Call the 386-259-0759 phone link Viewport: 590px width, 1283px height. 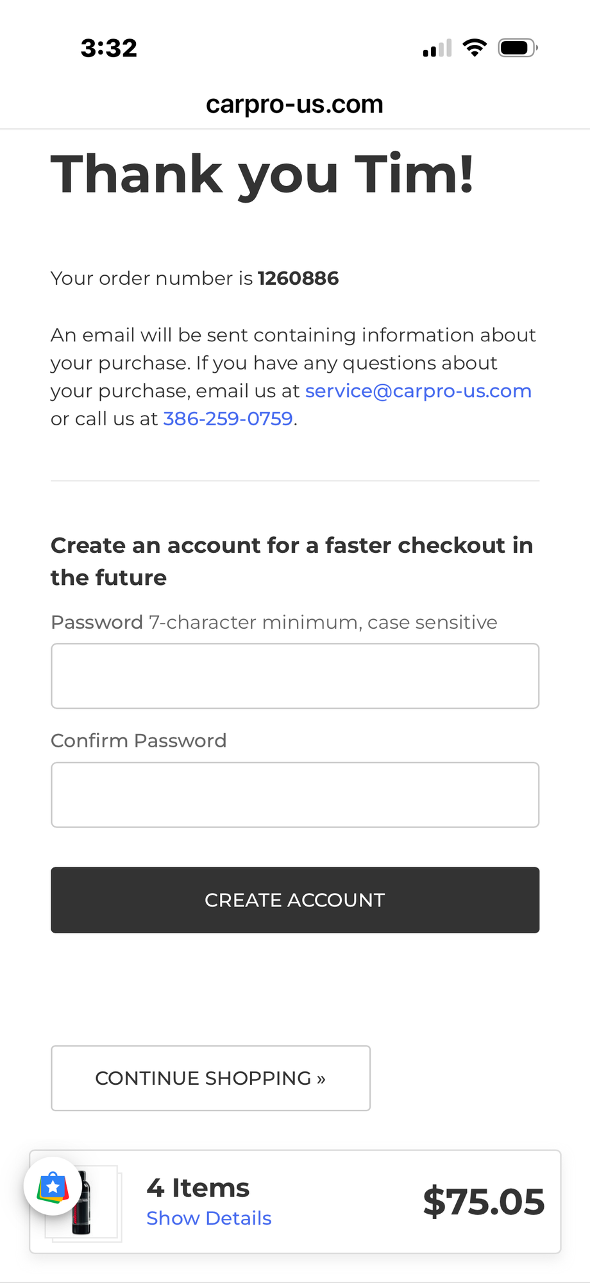click(x=228, y=419)
